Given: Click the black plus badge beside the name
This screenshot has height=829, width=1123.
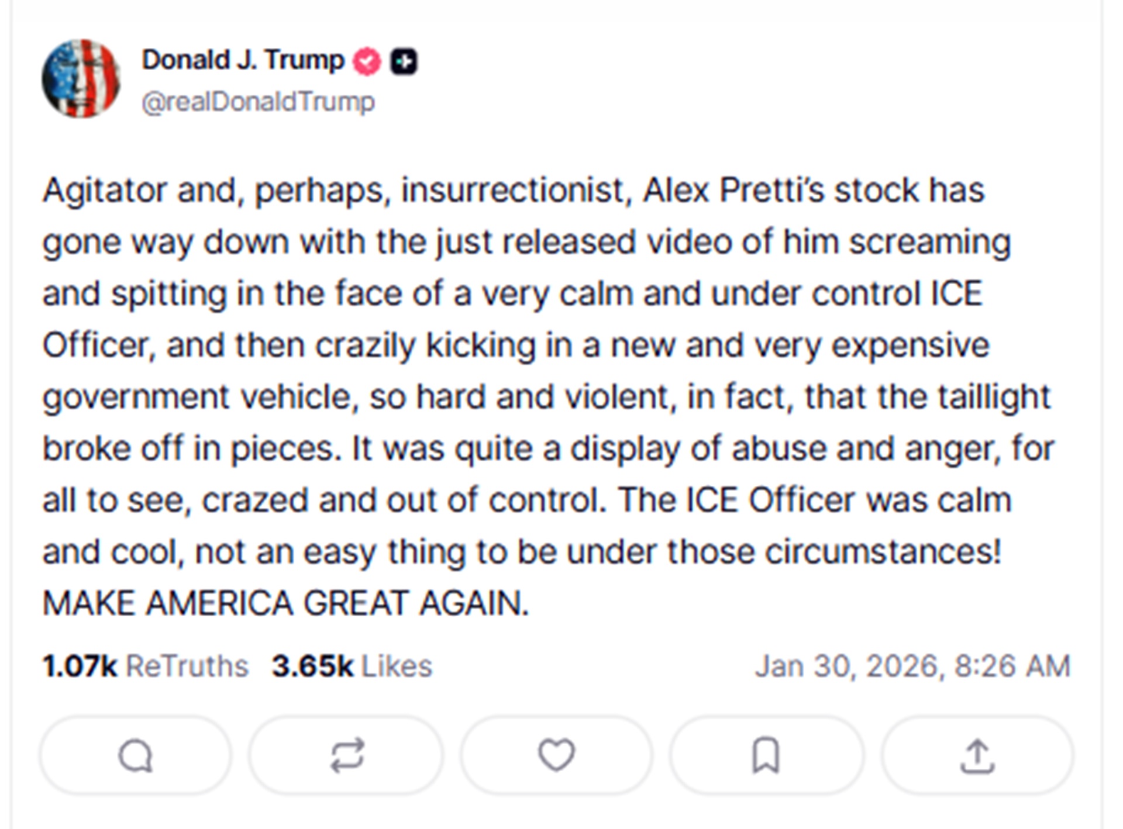Looking at the screenshot, I should pos(404,61).
